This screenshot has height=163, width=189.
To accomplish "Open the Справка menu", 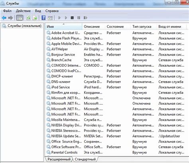I will pos(52,11).
